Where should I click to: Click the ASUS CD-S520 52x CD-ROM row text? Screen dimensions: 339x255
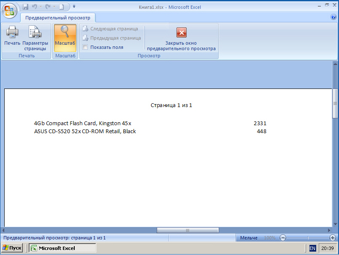pos(85,131)
